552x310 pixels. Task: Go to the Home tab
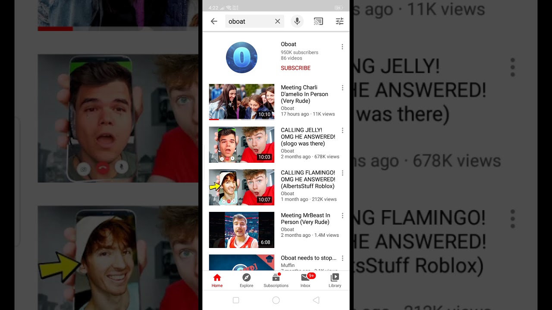[x=217, y=280]
